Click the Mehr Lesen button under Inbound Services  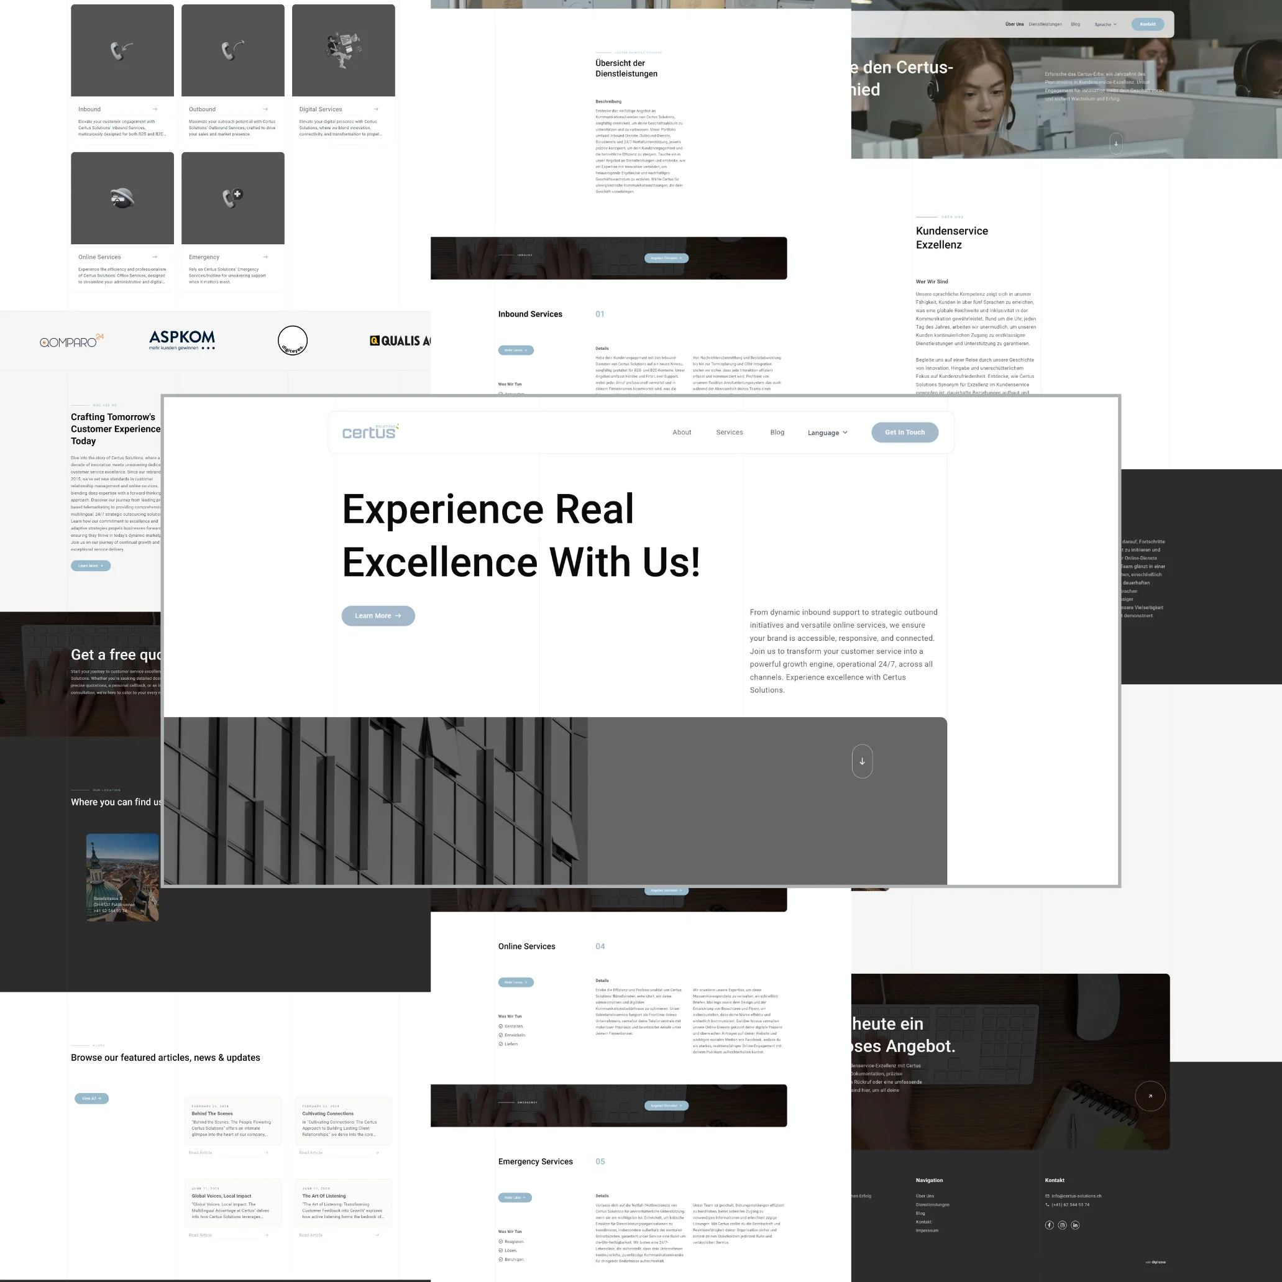516,350
